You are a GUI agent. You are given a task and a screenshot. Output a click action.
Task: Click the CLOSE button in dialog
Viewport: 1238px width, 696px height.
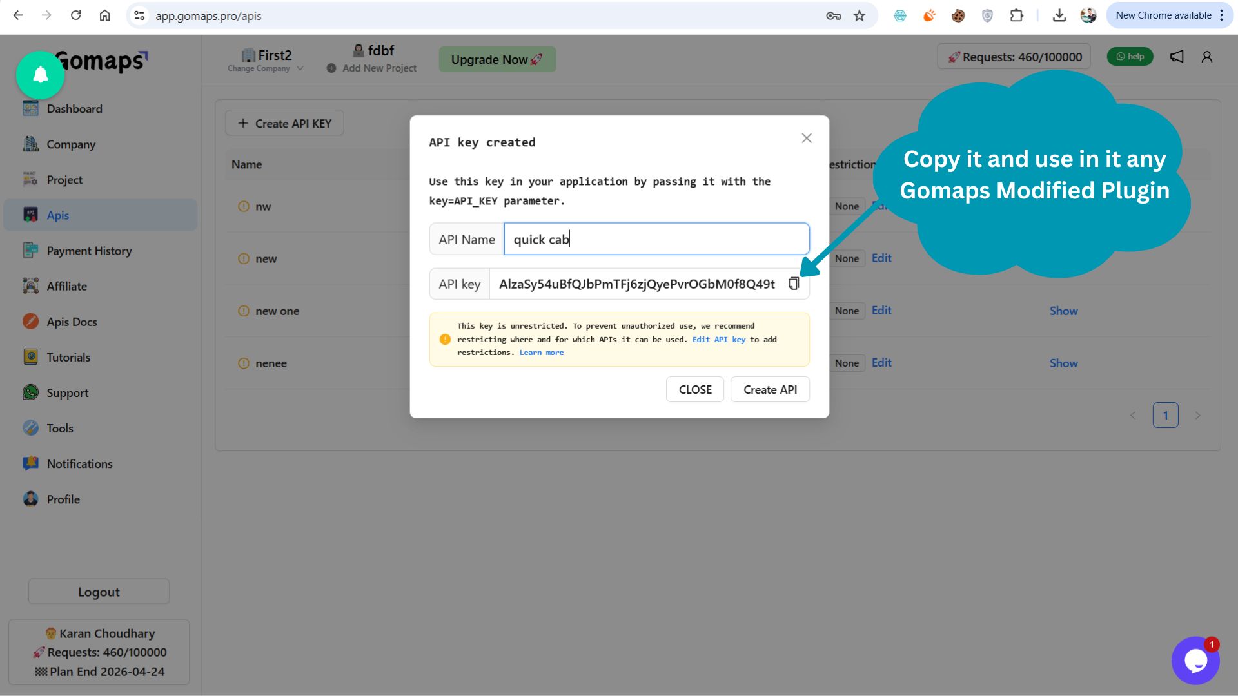(x=695, y=390)
